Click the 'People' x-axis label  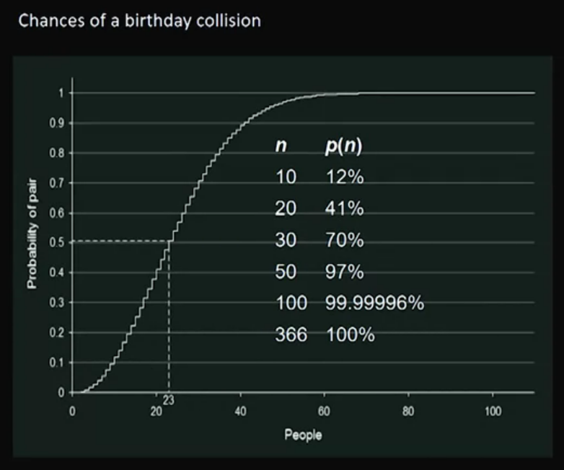click(303, 435)
